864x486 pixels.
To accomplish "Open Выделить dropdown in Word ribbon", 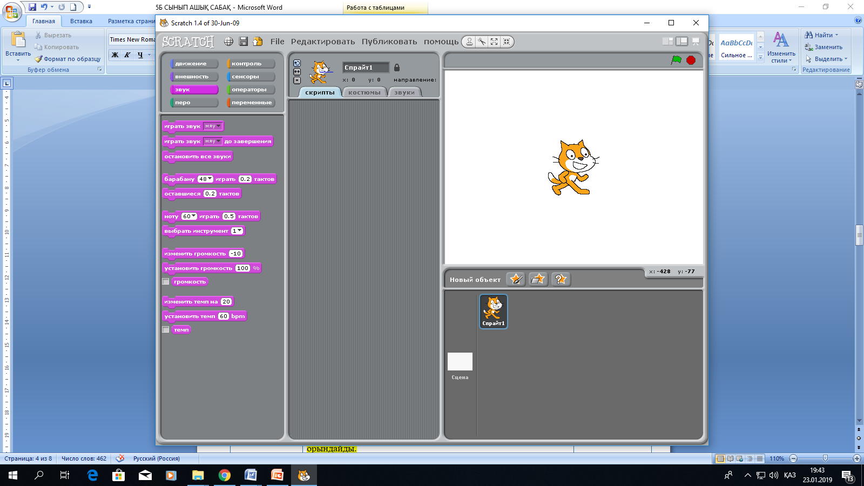I will pos(827,59).
